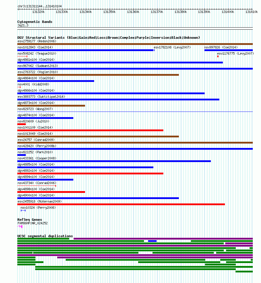Open variant nsv1012843 (Coe2014)
Image resolution: width=261 pixels, height=283 pixels.
click(35, 47)
